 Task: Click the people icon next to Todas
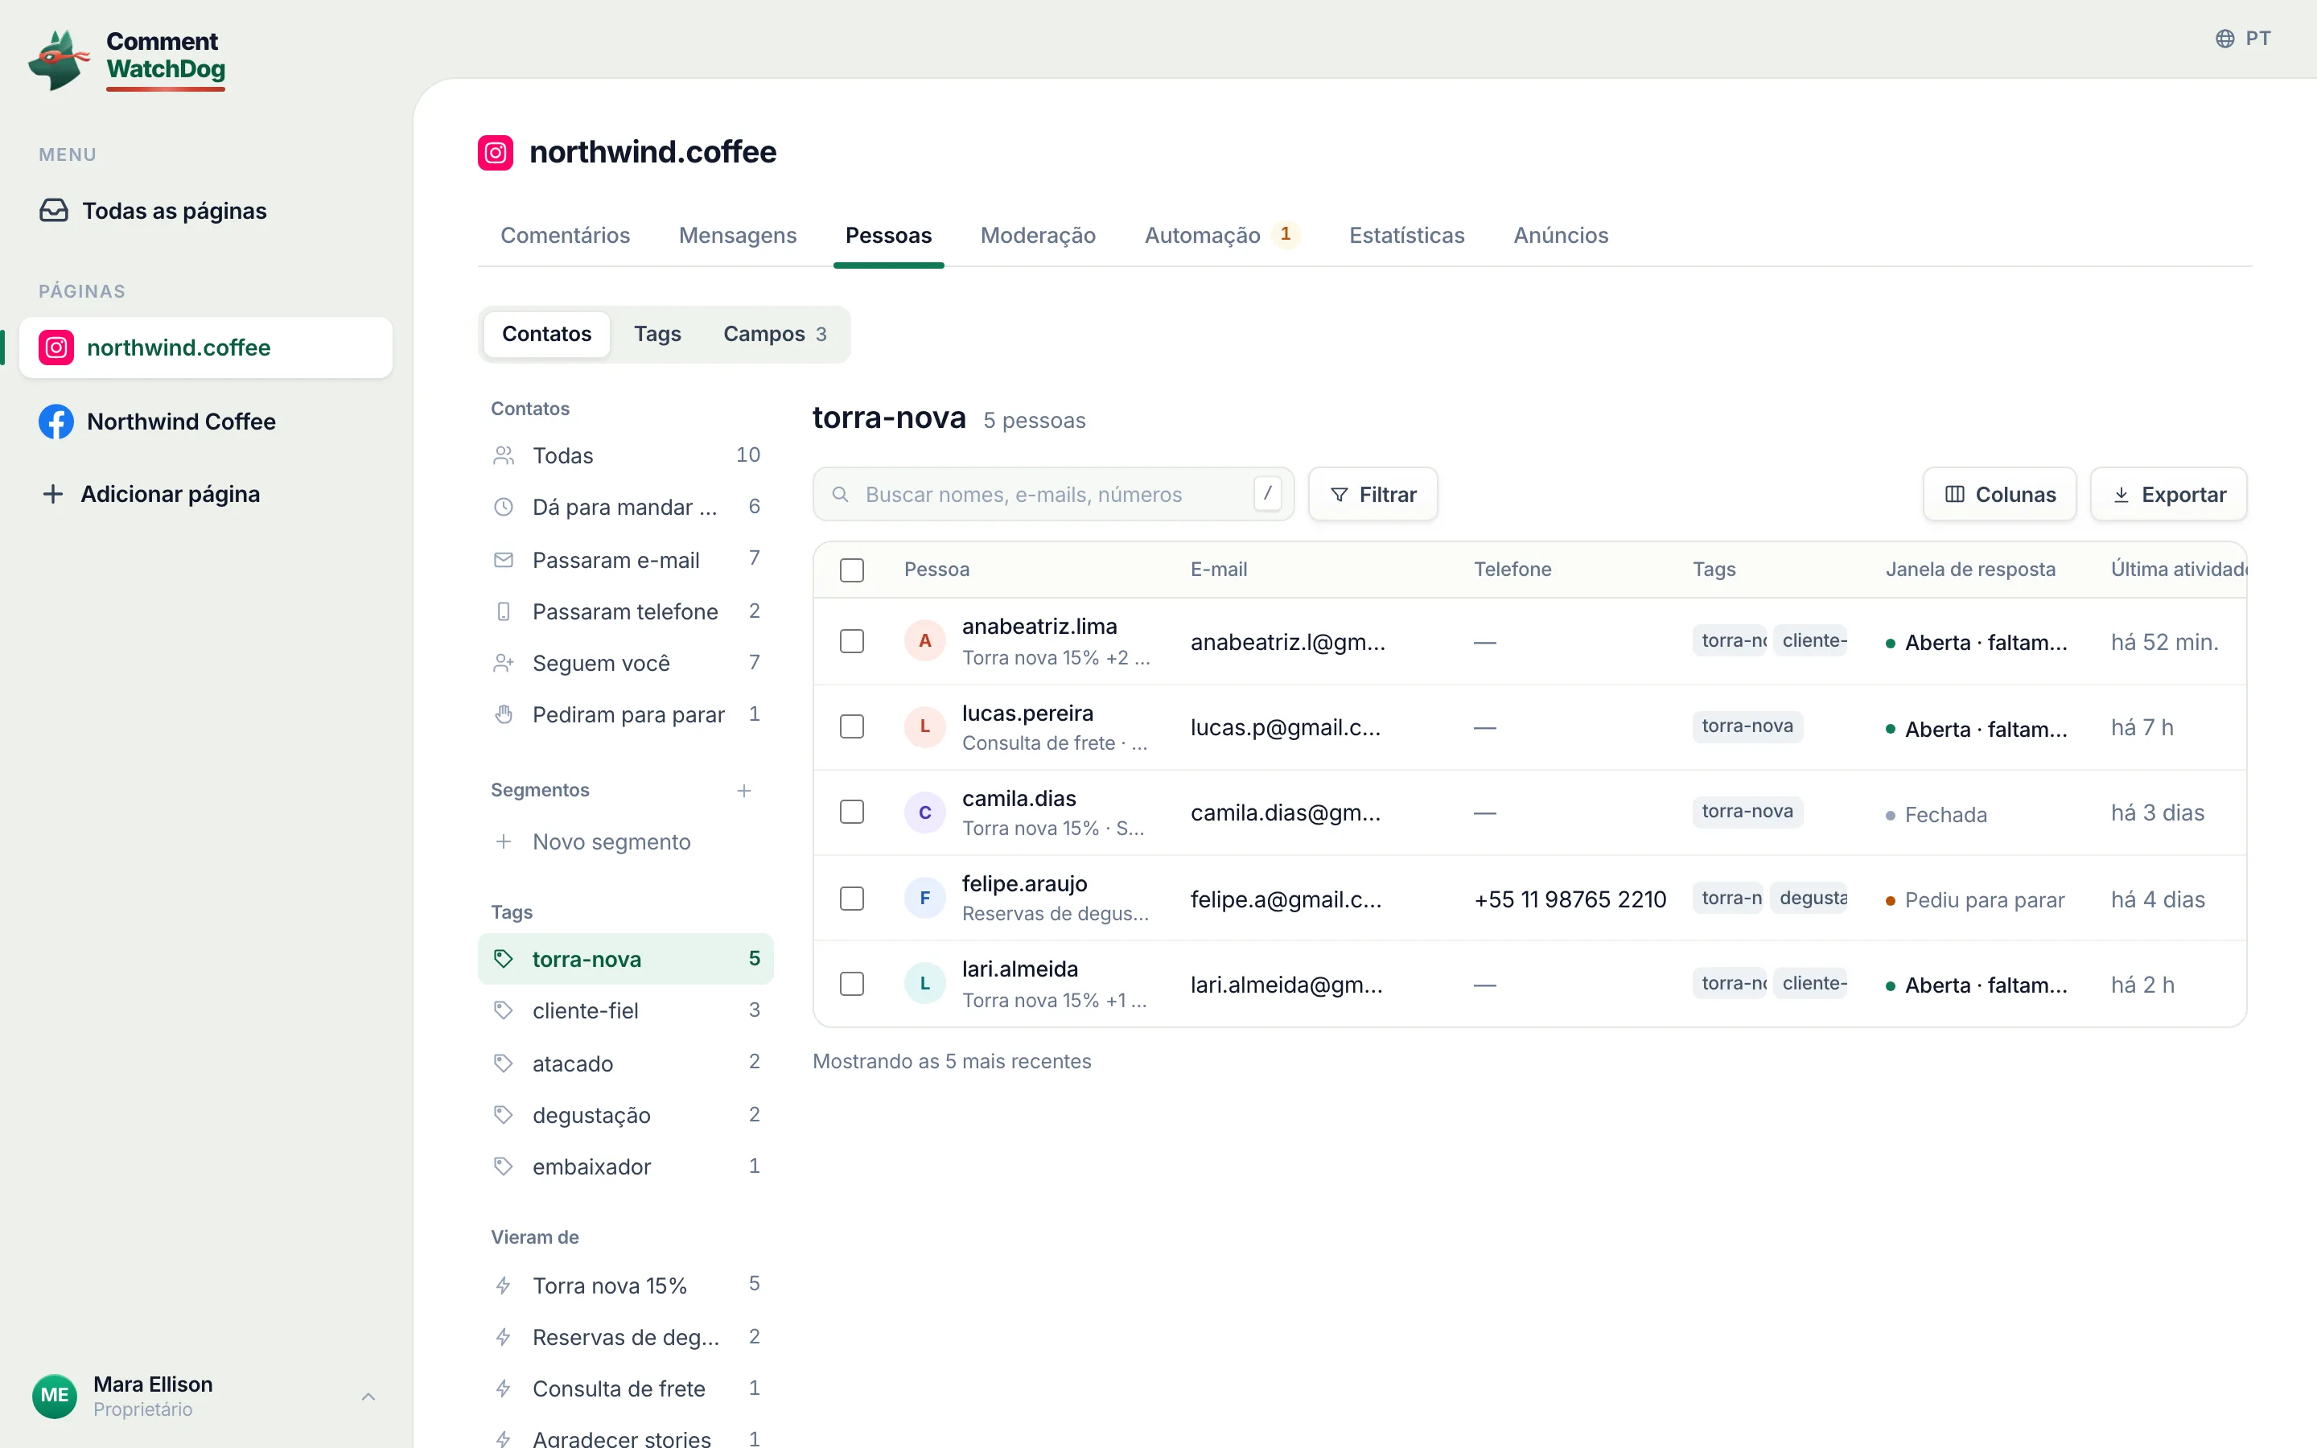[x=504, y=455]
